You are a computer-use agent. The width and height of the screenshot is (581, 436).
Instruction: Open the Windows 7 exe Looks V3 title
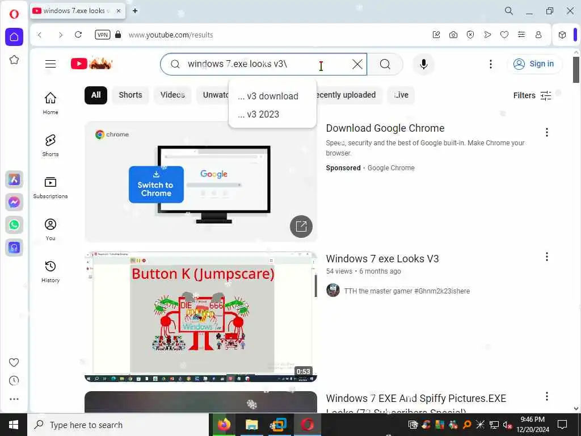tap(382, 259)
